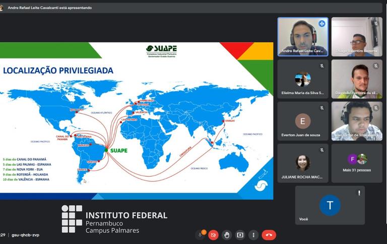Image resolution: width=387 pixels, height=244 pixels.
Task: Click the muted mic icon on Elielma's tile
Action: pyautogui.click(x=321, y=66)
